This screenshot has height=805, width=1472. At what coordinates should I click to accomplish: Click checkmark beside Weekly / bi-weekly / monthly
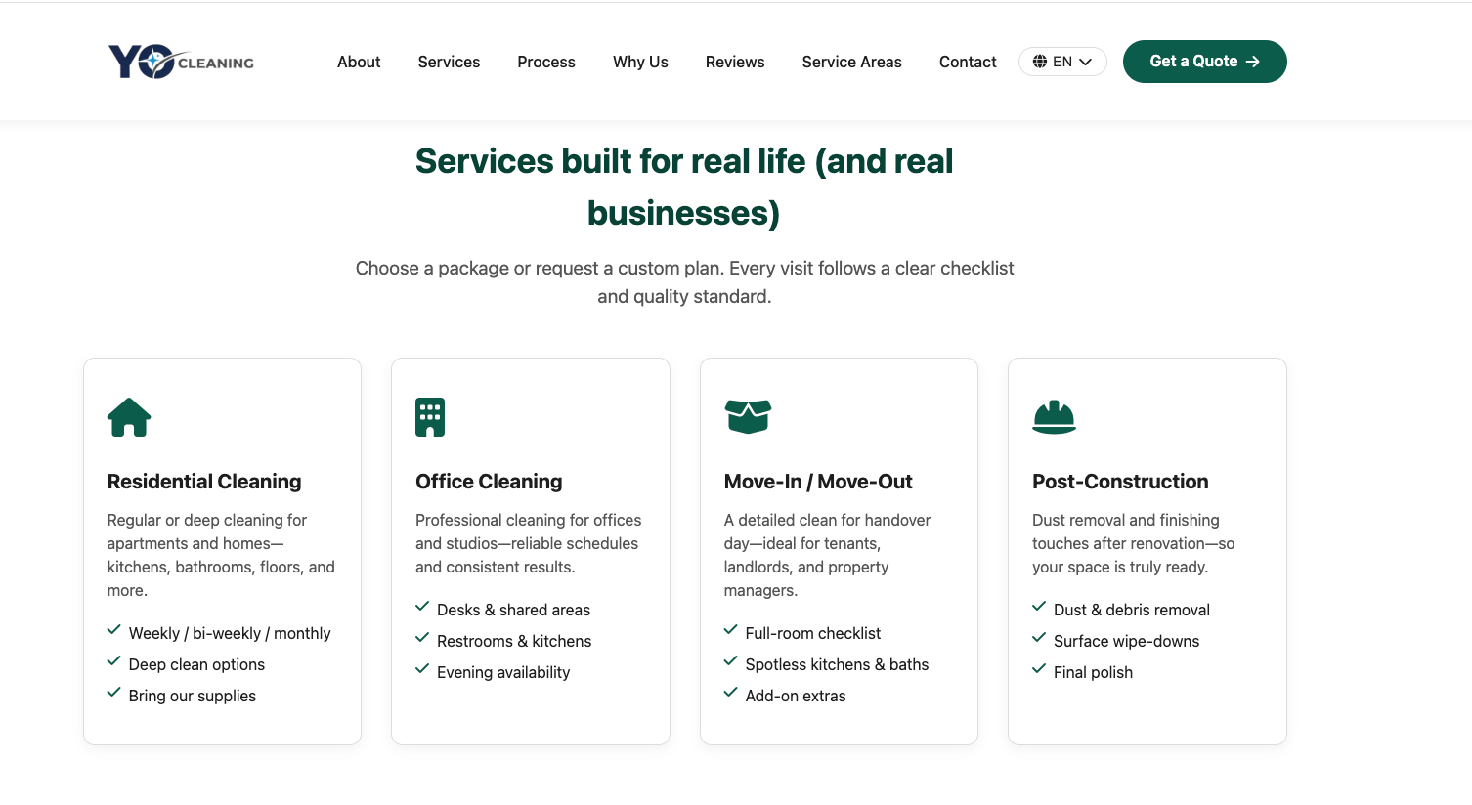114,630
